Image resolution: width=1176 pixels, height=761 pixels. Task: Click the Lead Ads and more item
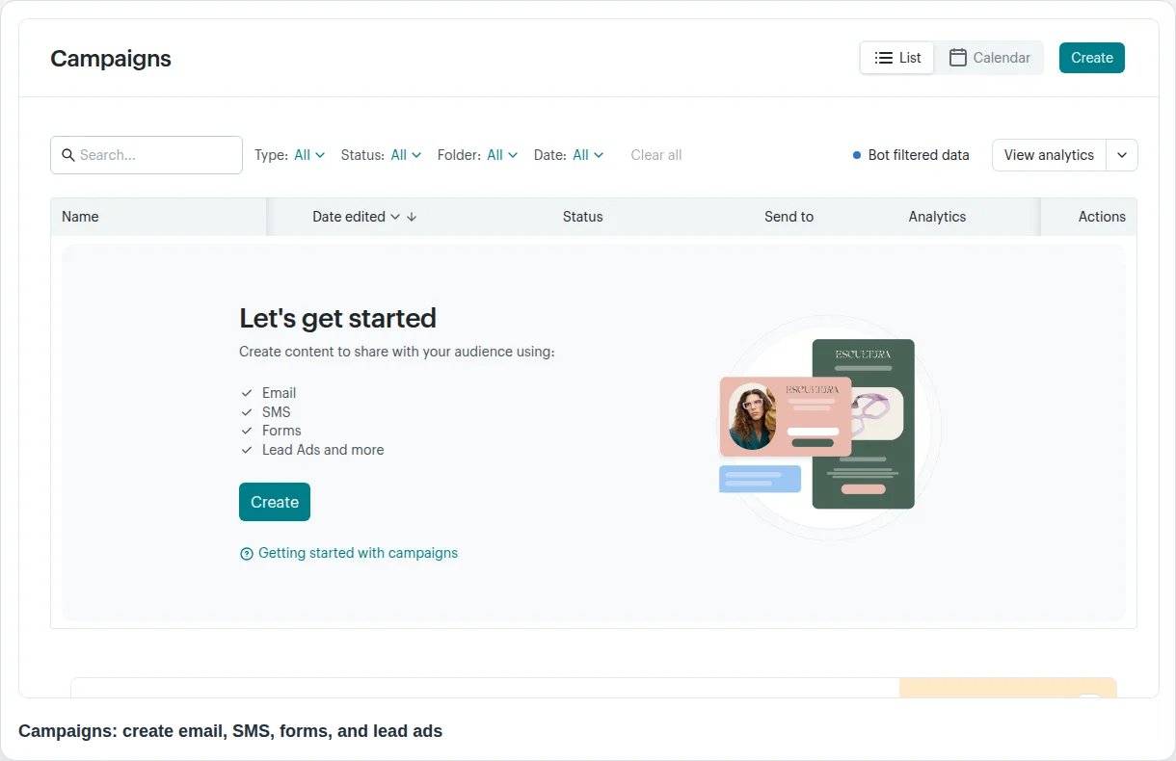[x=323, y=450]
